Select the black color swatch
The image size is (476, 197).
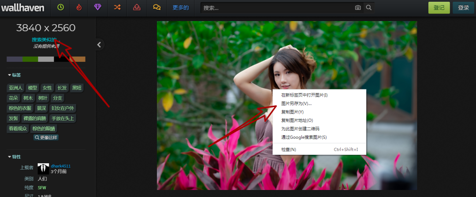click(x=62, y=59)
